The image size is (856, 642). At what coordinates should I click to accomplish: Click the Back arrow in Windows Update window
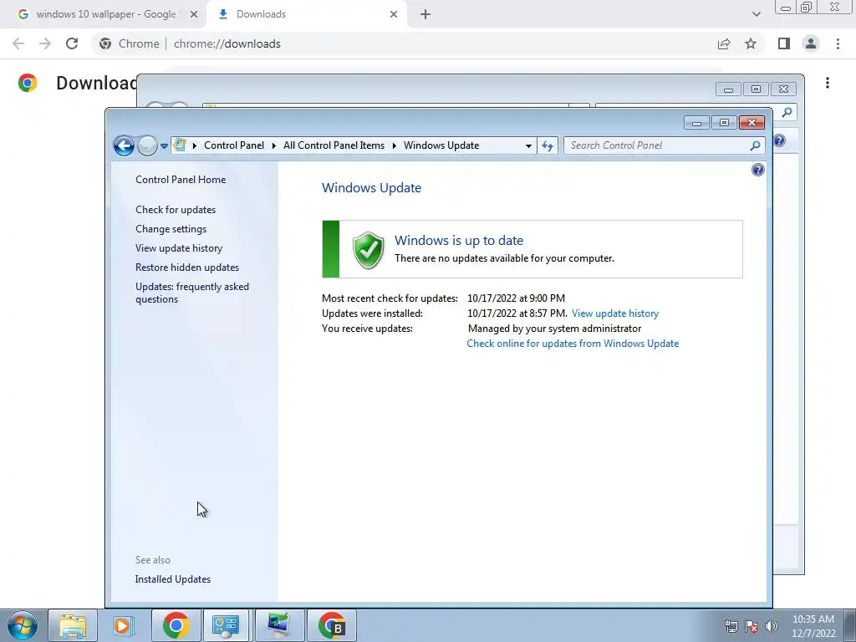124,145
